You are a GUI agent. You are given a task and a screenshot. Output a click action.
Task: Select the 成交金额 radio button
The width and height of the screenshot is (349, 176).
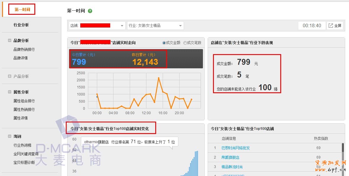pyautogui.click(x=164, y=43)
